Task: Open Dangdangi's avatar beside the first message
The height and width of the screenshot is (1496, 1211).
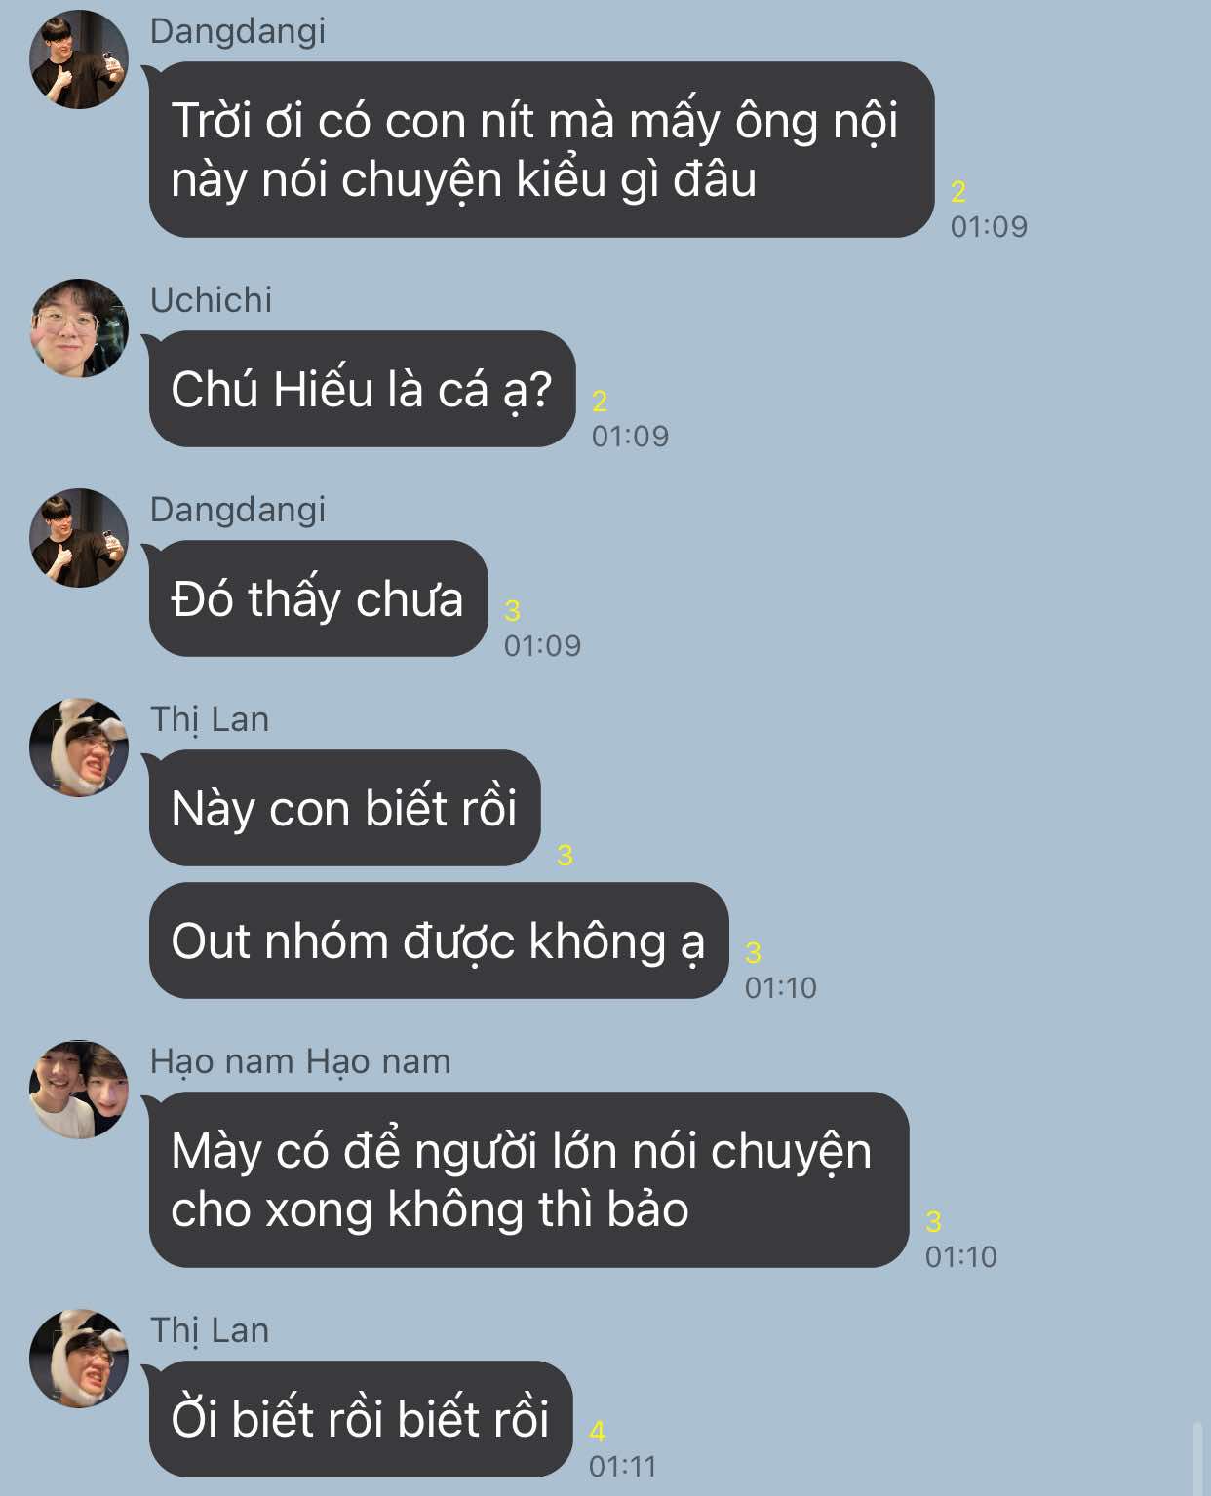Action: click(x=79, y=59)
